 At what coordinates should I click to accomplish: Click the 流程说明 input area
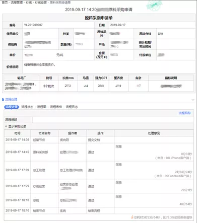113,120
